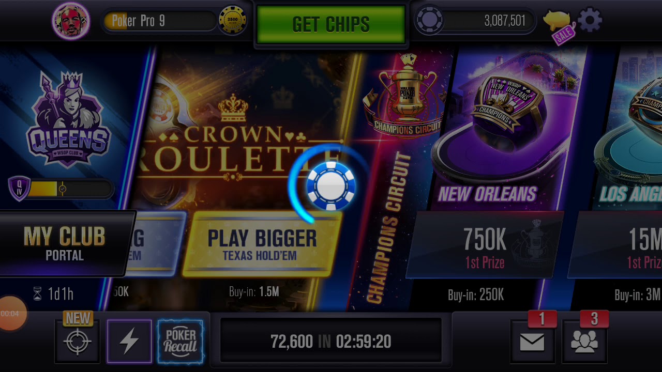Tap the 72,600 bonus countdown timer
Viewport: 662px width, 372px height.
click(331, 342)
